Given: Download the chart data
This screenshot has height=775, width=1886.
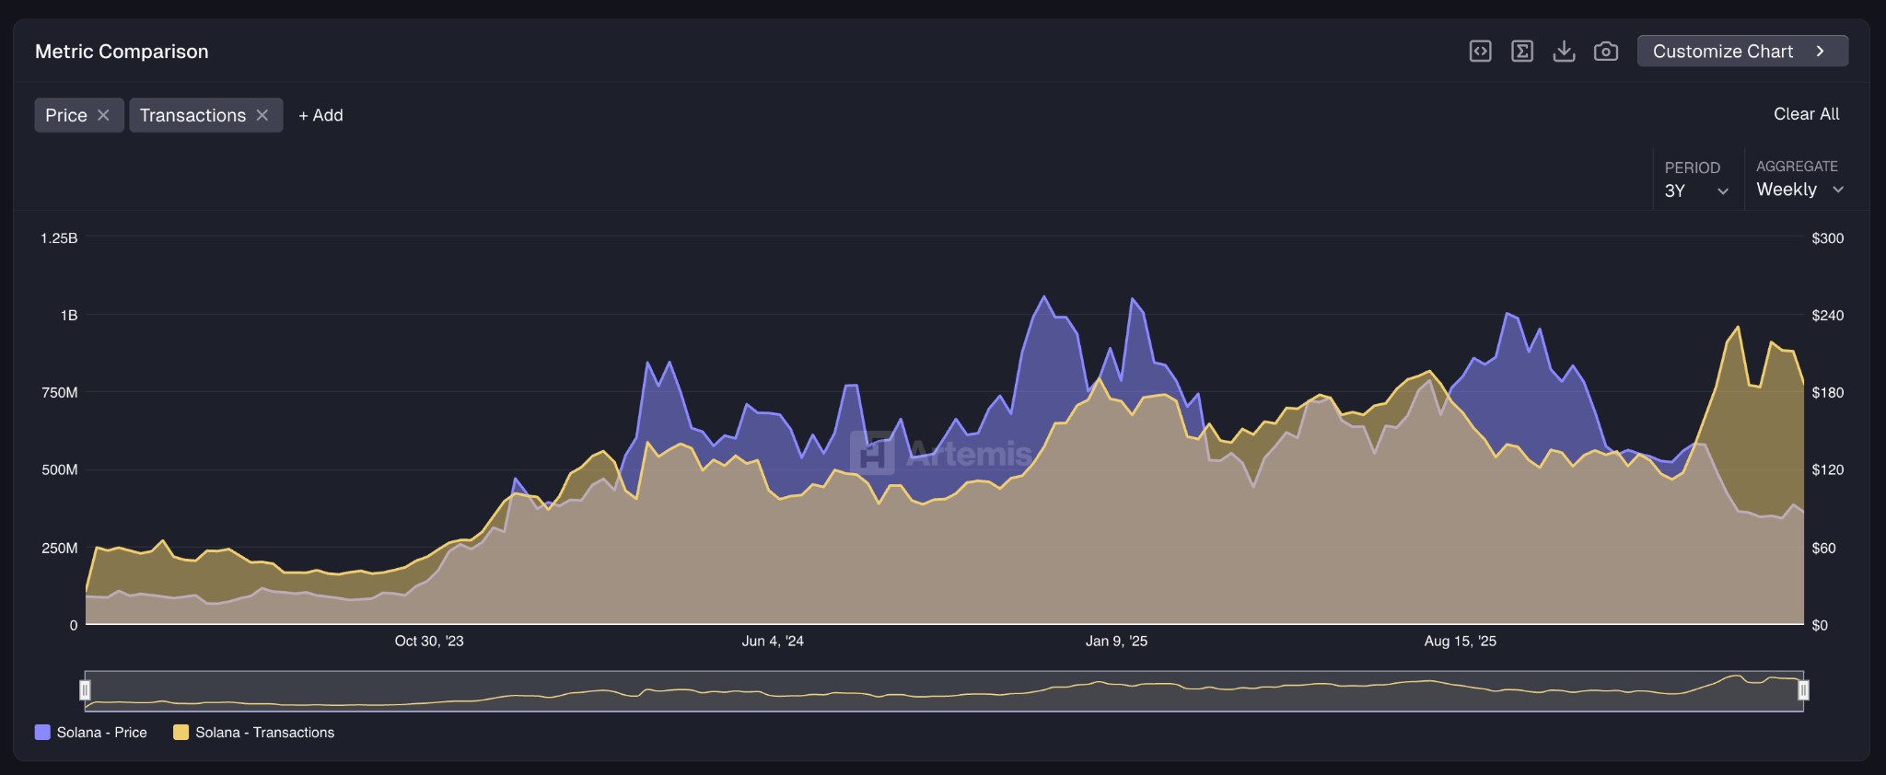Looking at the screenshot, I should click(x=1564, y=52).
